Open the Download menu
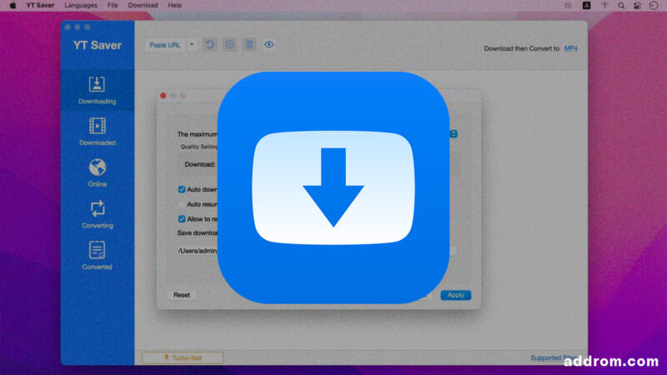This screenshot has height=375, width=667. coord(143,6)
